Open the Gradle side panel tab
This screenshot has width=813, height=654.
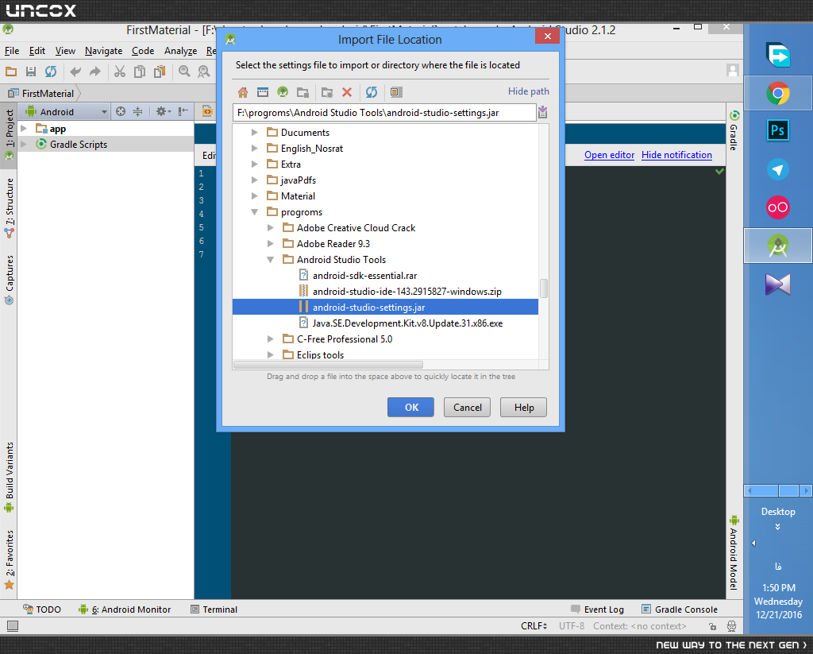click(734, 130)
